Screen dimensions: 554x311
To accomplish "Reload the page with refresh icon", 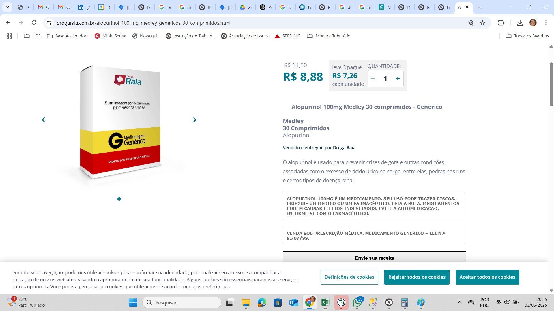I will point(34,23).
